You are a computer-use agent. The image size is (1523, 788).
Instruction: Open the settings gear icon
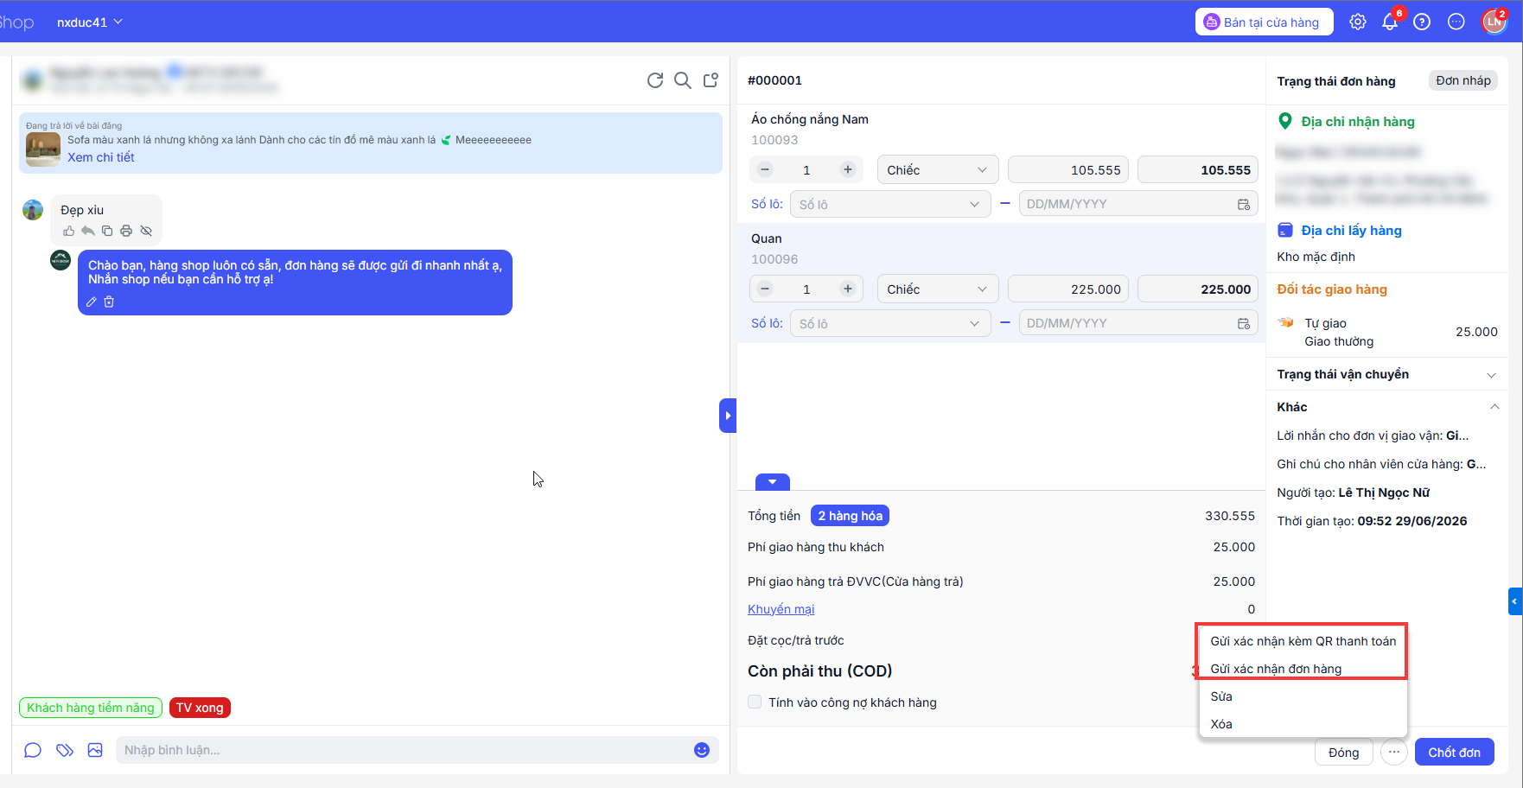coord(1358,22)
